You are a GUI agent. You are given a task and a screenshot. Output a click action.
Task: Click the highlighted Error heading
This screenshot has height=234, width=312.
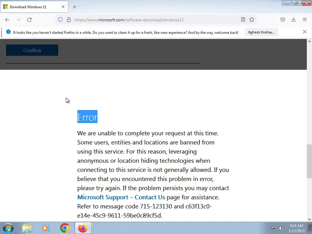pyautogui.click(x=87, y=117)
